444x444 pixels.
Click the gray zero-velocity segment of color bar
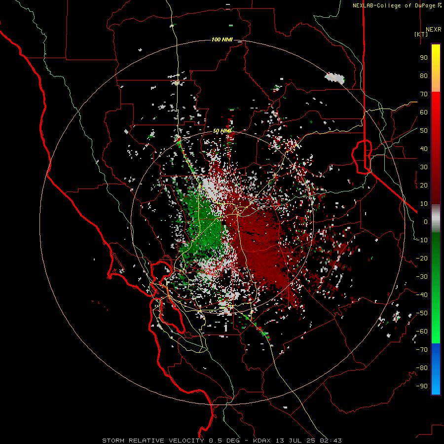coord(436,219)
